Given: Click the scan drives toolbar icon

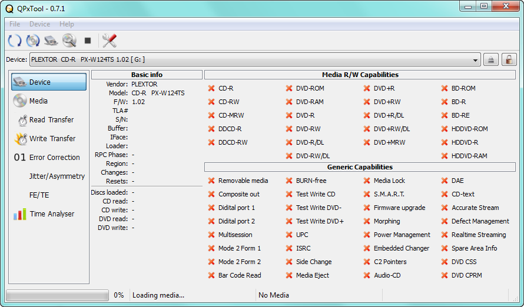Looking at the screenshot, I should (x=51, y=41).
